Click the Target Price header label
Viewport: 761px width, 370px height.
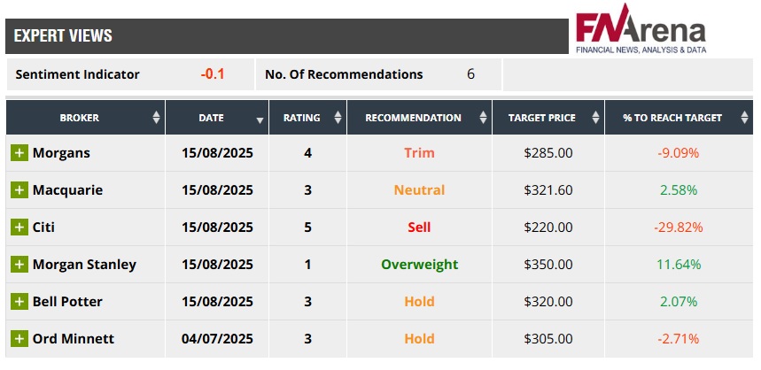click(x=541, y=118)
